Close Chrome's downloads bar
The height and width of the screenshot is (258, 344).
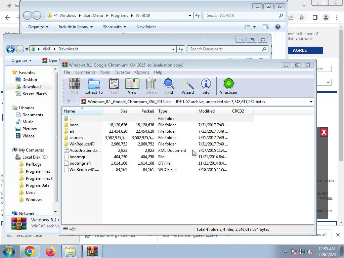[x=338, y=235]
